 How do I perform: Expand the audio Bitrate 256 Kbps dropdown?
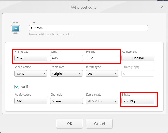[138, 101]
